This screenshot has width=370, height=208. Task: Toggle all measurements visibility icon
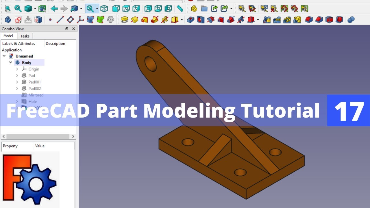pyautogui.click(x=284, y=9)
